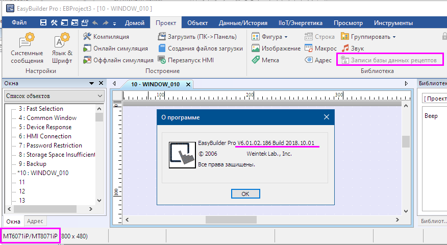Click the Строка library item
This screenshot has width=447, height=245.
pos(319,37)
